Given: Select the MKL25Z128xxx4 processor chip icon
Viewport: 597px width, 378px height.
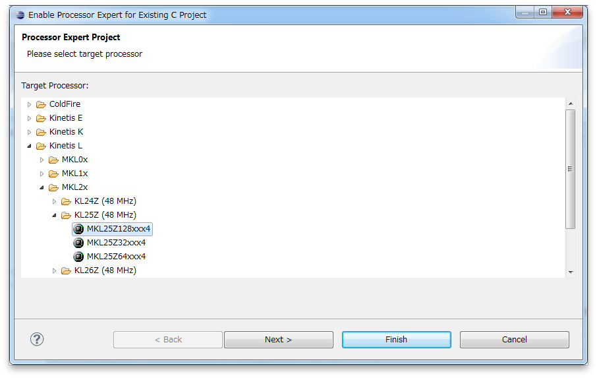Looking at the screenshot, I should pyautogui.click(x=78, y=229).
